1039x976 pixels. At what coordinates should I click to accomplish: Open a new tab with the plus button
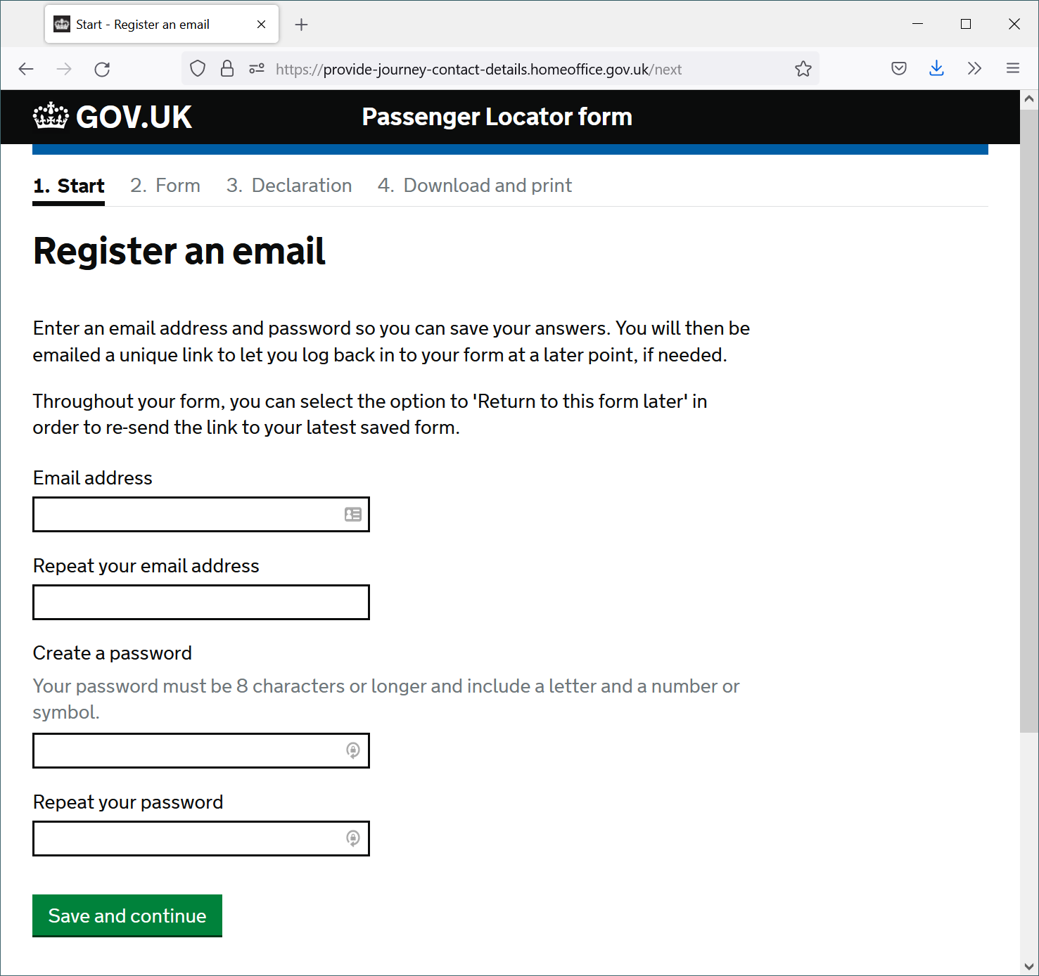301,25
